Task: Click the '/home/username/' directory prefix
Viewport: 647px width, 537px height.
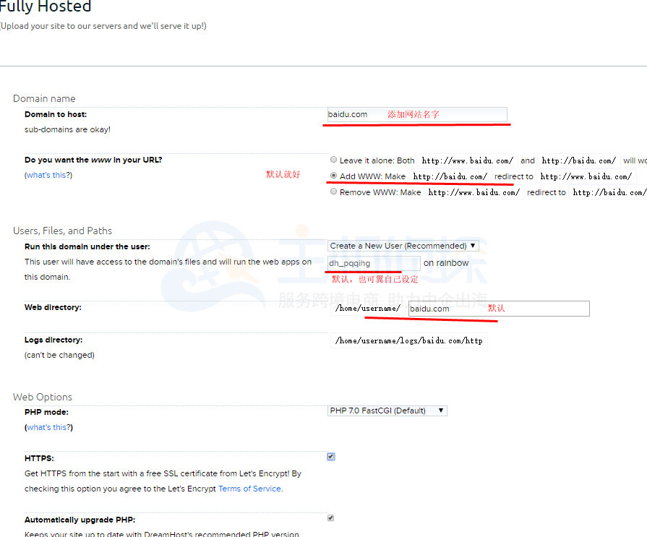Action: click(x=367, y=309)
